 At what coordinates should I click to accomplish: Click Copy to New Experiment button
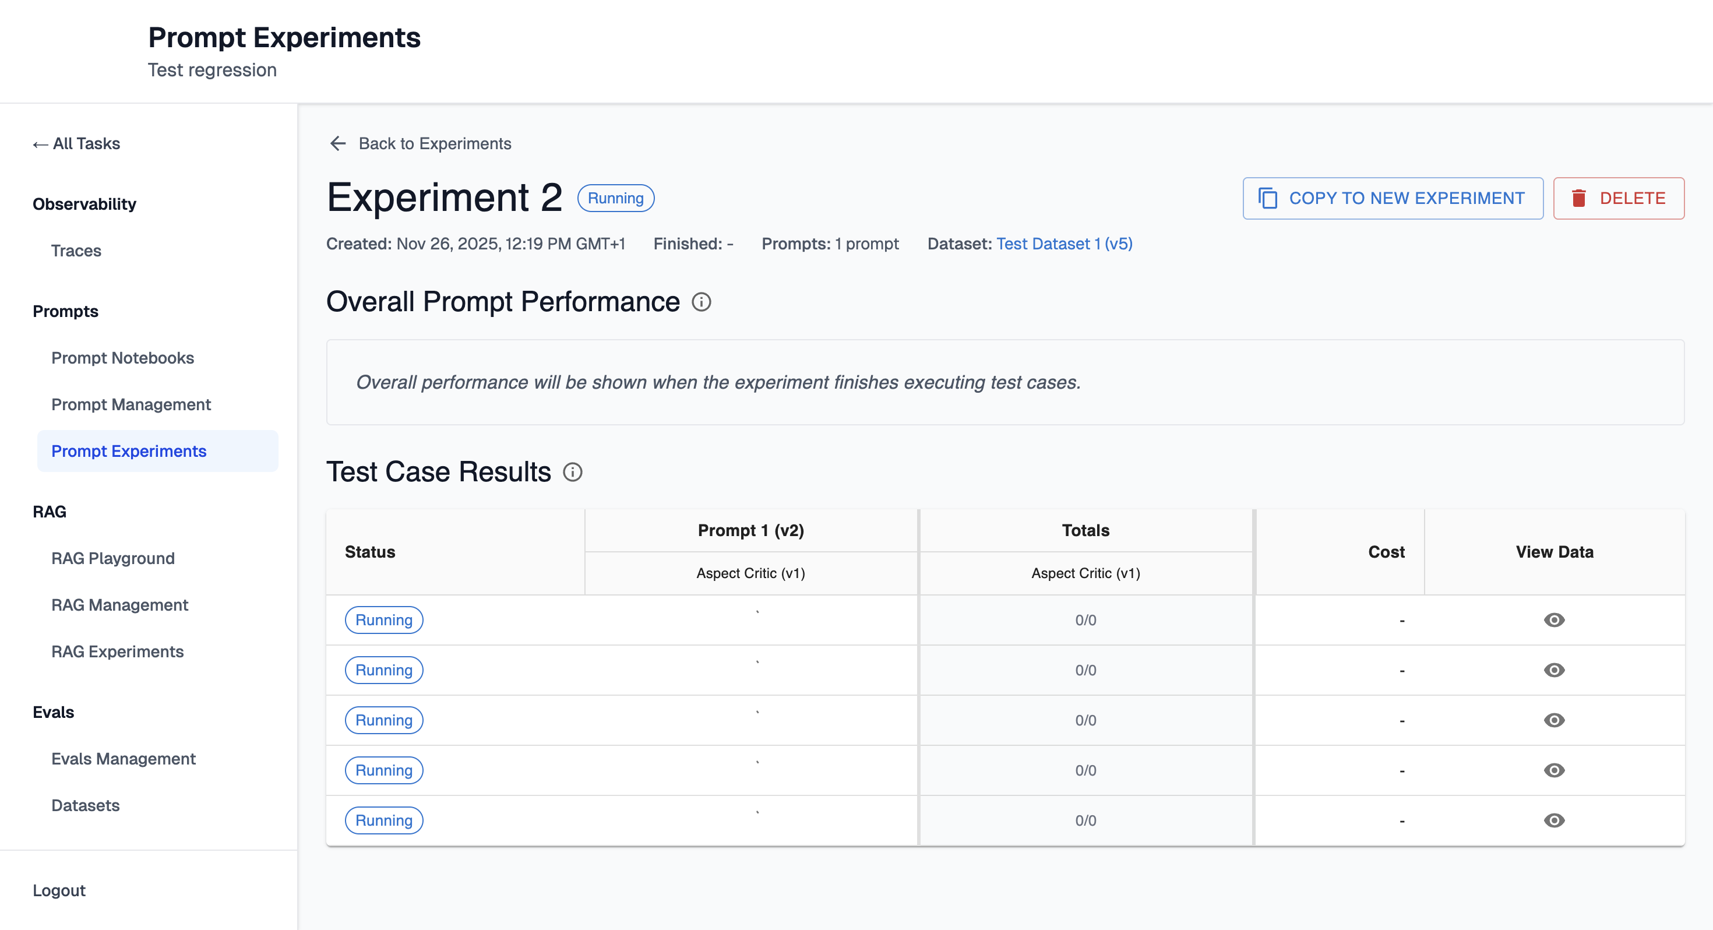click(x=1393, y=198)
